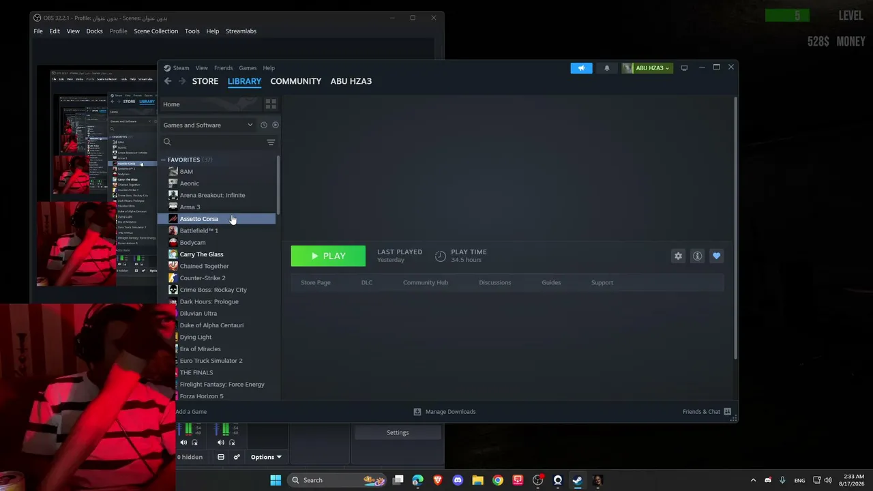Select Euro Truck Simulator 2 game
The image size is (873, 491).
click(217, 361)
